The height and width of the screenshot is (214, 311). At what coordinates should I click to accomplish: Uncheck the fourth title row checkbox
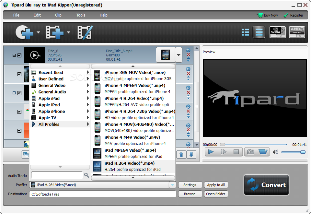click(x=19, y=112)
